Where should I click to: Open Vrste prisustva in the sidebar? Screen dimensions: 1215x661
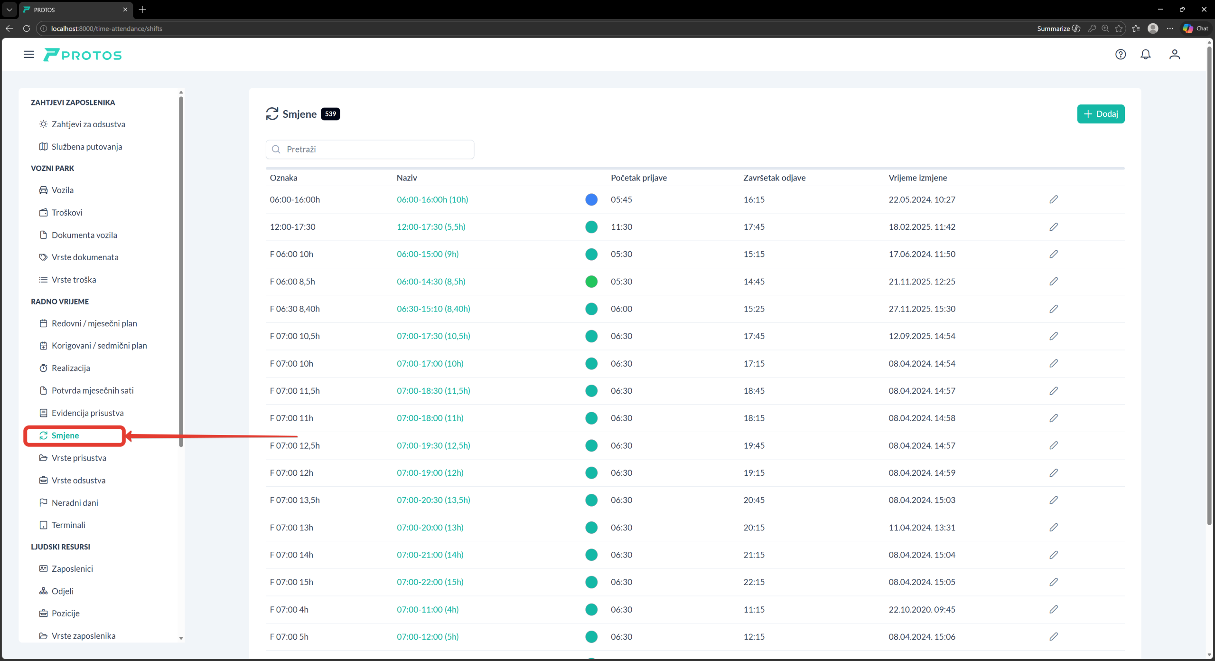pyautogui.click(x=79, y=458)
